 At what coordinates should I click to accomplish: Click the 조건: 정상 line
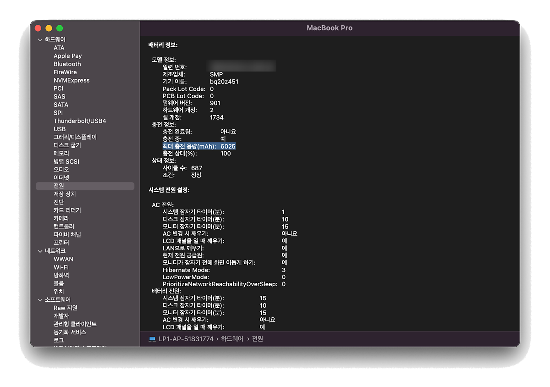point(182,175)
